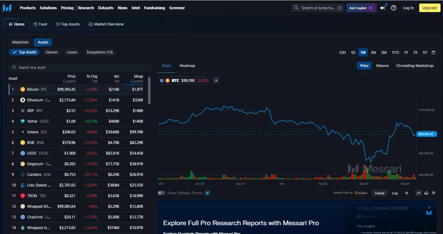
Task: Open the custom date range calendar icon
Action: [x=433, y=52]
